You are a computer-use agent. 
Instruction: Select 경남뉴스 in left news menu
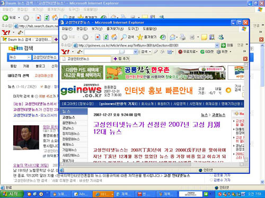(x=68, y=128)
